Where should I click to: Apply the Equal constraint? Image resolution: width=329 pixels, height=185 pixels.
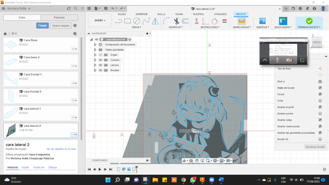point(224,21)
